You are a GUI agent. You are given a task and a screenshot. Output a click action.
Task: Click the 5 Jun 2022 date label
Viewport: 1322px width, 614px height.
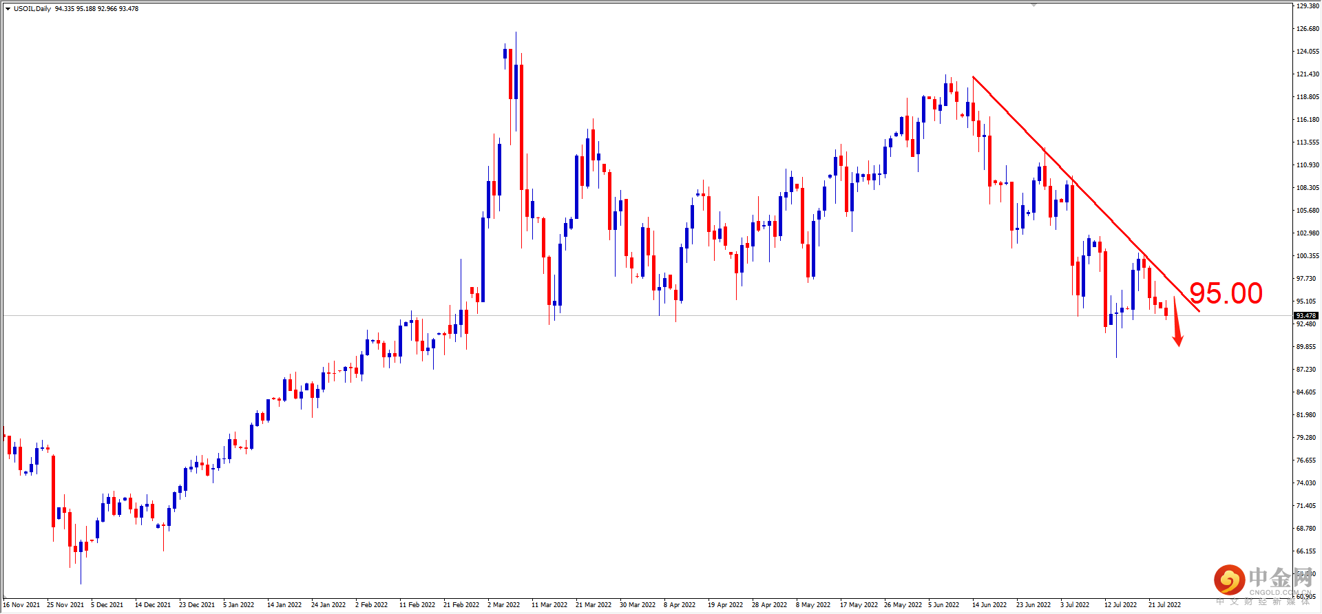(x=944, y=605)
